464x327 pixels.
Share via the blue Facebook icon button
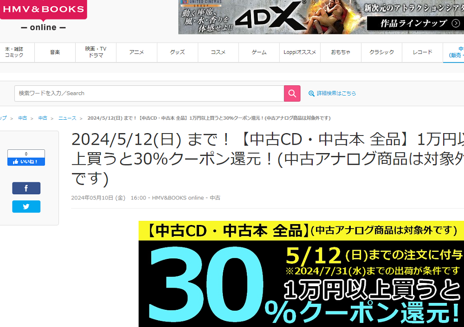pyautogui.click(x=26, y=188)
